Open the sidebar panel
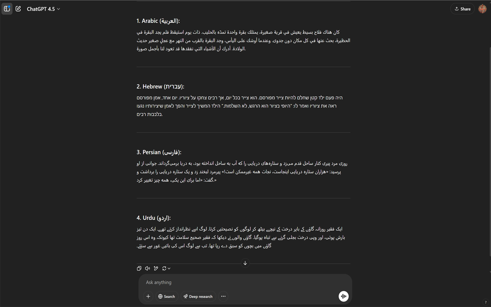This screenshot has width=491, height=307. coord(7,9)
